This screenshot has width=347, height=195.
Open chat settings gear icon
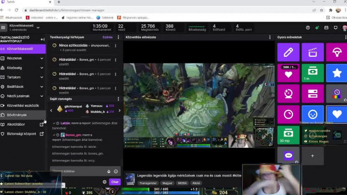click(105, 182)
